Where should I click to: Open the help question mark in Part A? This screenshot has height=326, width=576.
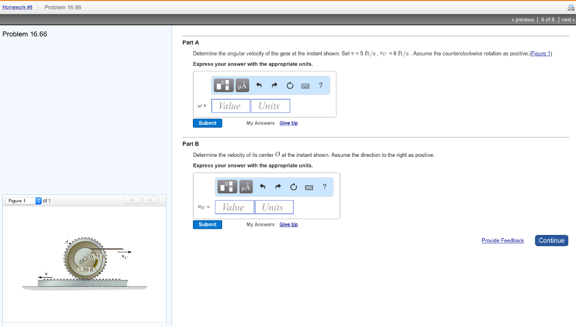[x=321, y=85]
